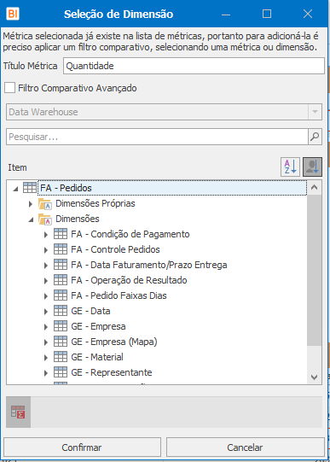The image size is (330, 462).
Task: Click table icon for FA - Controle Pedidos
Action: (61, 249)
